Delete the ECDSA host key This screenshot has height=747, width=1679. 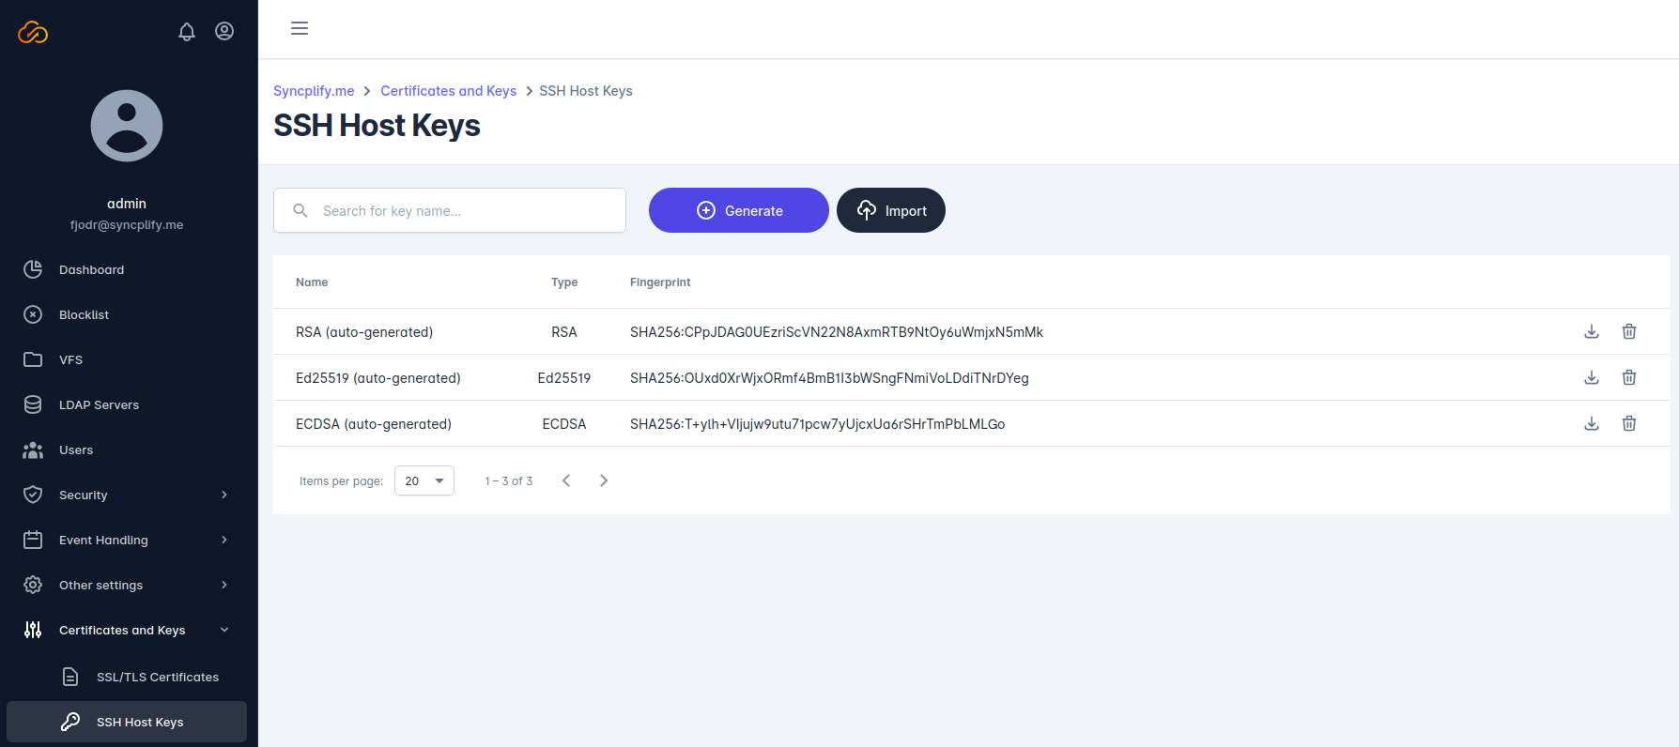tap(1629, 423)
